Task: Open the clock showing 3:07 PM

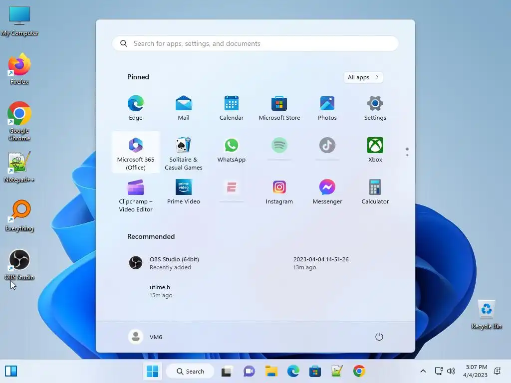Action: (475, 371)
